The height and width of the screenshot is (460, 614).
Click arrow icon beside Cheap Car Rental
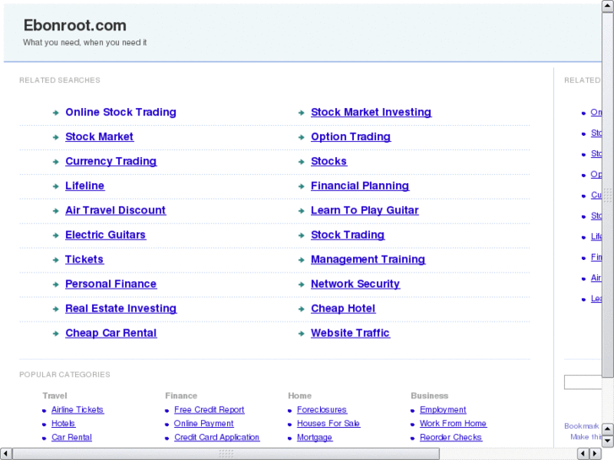[55, 333]
